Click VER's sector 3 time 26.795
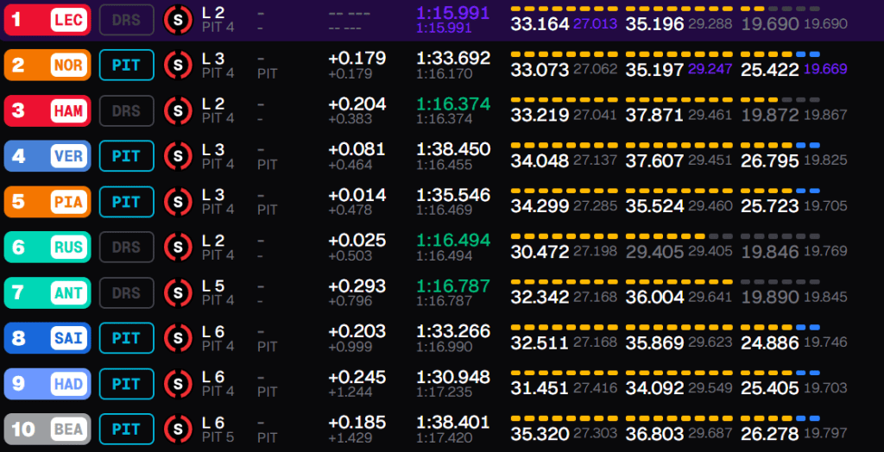884x452 pixels. pos(769,160)
